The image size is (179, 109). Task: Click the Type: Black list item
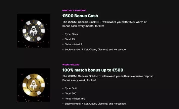coord(71,34)
